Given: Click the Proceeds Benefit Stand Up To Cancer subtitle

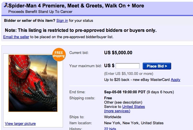Looking at the screenshot, I should (x=40, y=12).
